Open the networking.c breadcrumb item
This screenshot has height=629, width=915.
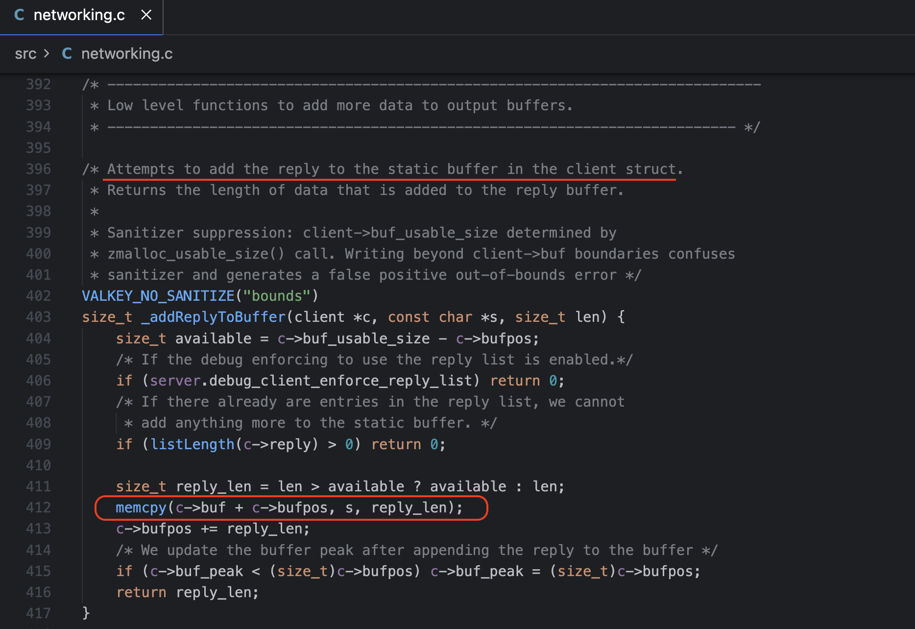click(x=126, y=53)
